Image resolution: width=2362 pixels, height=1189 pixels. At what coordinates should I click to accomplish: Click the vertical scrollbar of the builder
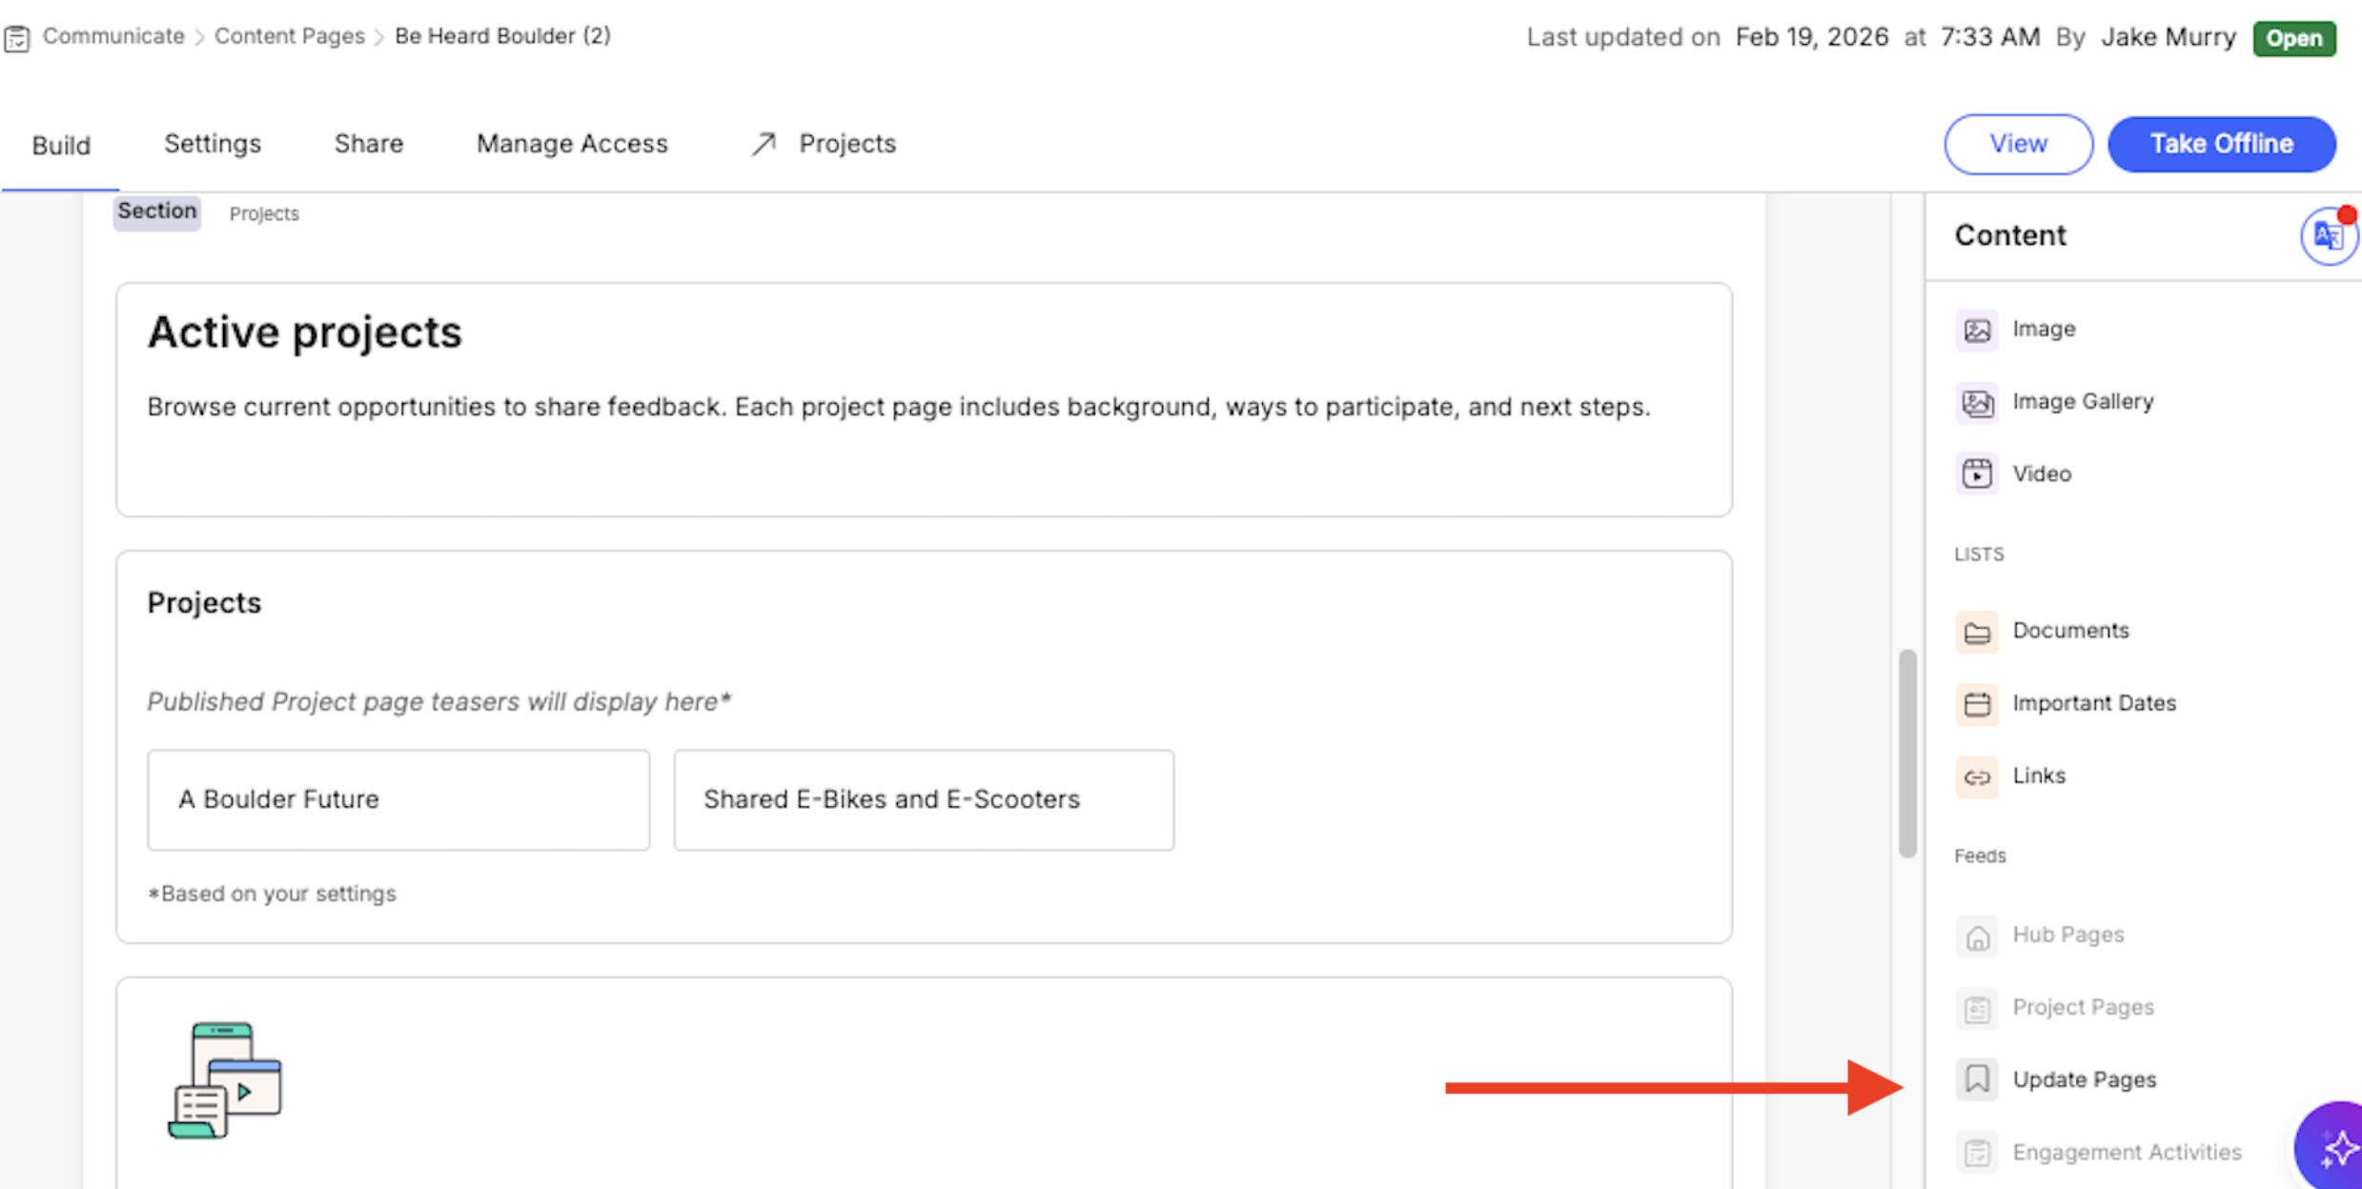tap(1906, 753)
